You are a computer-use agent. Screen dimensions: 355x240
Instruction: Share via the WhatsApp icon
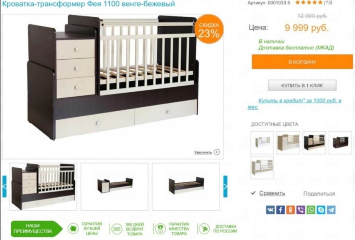(x=311, y=210)
